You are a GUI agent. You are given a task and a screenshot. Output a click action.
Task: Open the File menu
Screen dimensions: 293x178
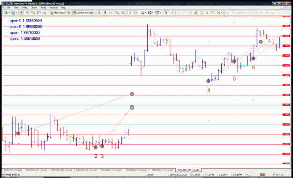click(x=8, y=7)
